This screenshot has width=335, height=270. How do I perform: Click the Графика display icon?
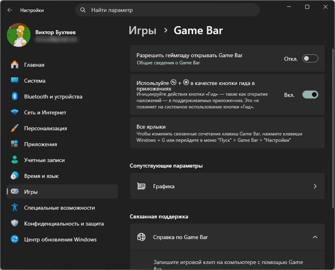pos(141,186)
